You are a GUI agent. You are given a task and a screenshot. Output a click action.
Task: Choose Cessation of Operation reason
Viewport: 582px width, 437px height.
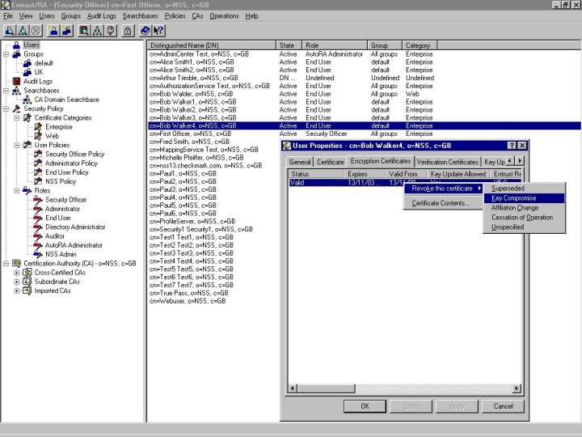pyautogui.click(x=524, y=218)
